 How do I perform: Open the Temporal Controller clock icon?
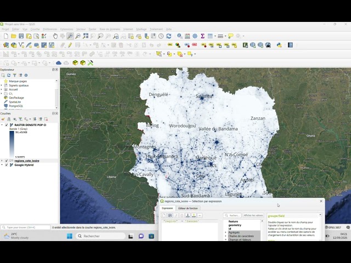pyautogui.click(x=161, y=36)
